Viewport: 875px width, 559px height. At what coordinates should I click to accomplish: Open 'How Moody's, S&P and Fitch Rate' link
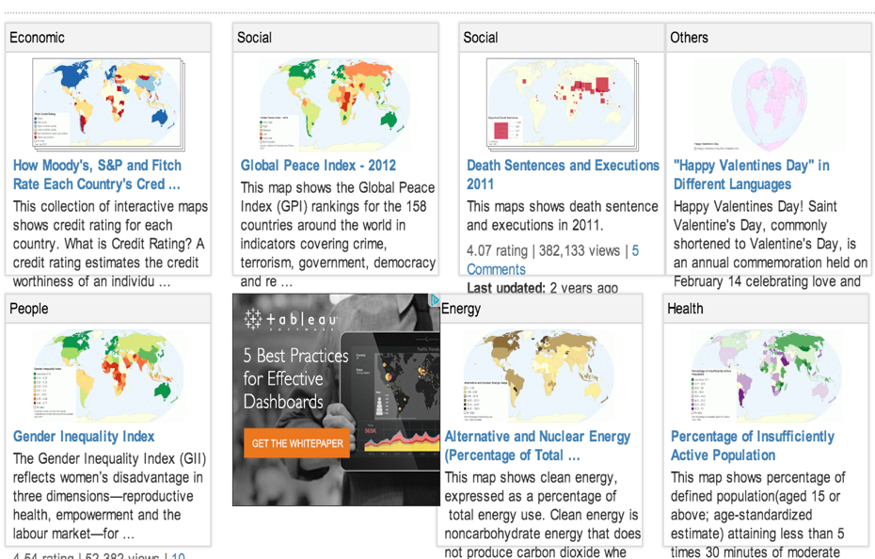pos(97,175)
